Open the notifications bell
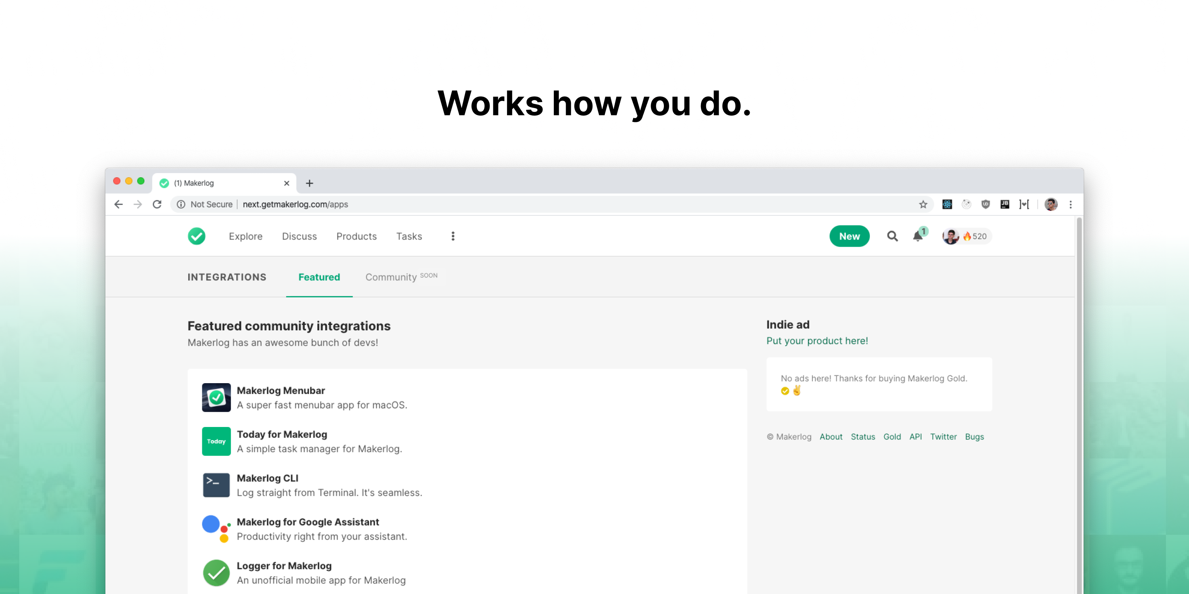Screen dimensions: 1189x594 pyautogui.click(x=918, y=236)
